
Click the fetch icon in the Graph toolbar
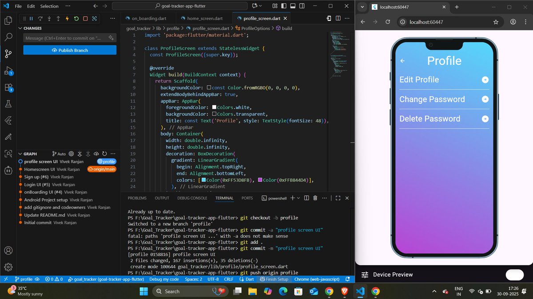tap(96, 154)
